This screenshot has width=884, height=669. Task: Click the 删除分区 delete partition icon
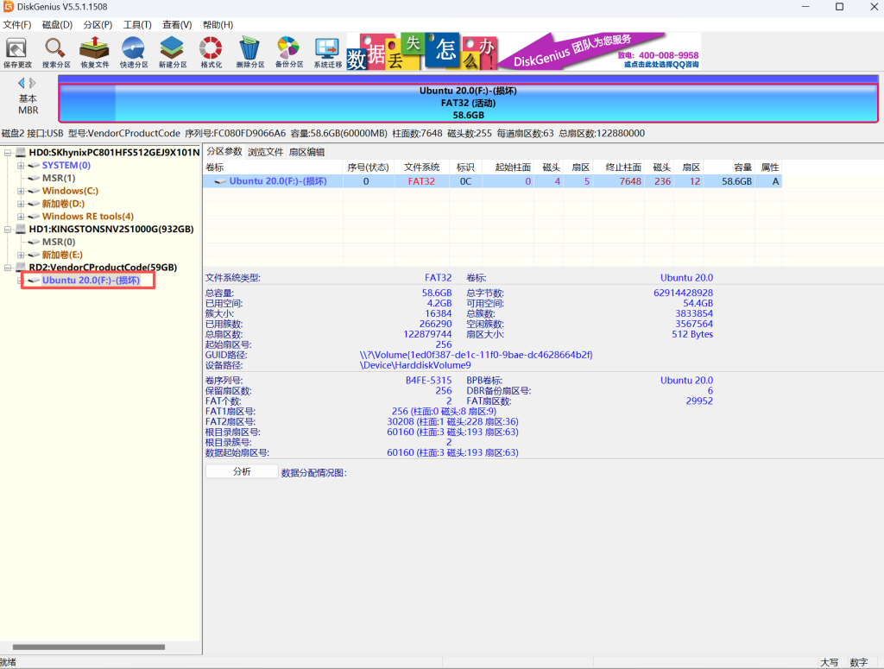click(250, 51)
